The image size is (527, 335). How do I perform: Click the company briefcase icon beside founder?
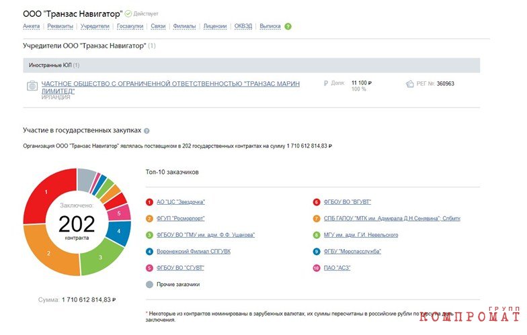(x=32, y=86)
